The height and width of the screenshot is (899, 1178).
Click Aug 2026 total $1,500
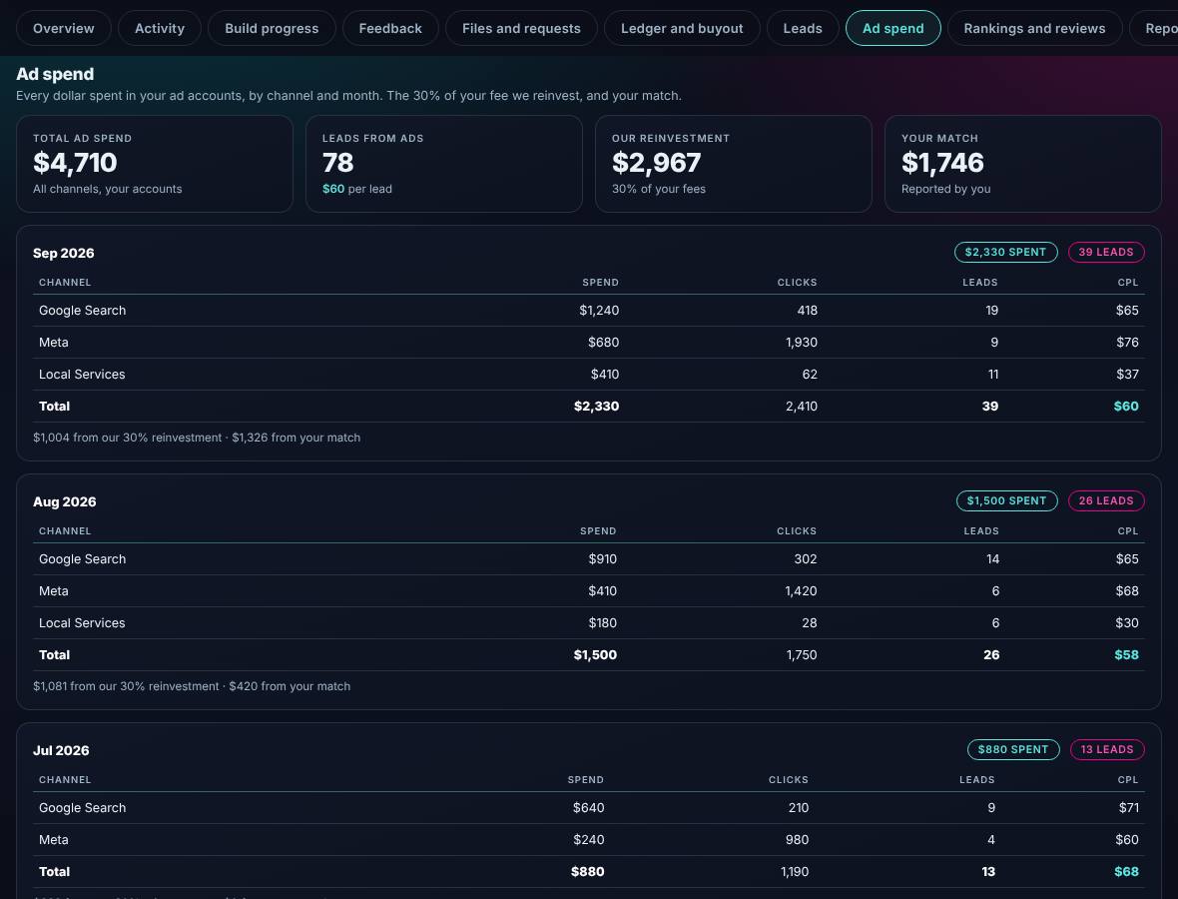point(595,655)
